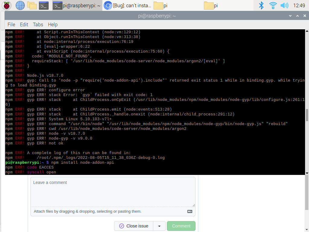Image resolution: width=309 pixels, height=232 pixels.
Task: Minimize the terminal window
Action: coord(290,16)
